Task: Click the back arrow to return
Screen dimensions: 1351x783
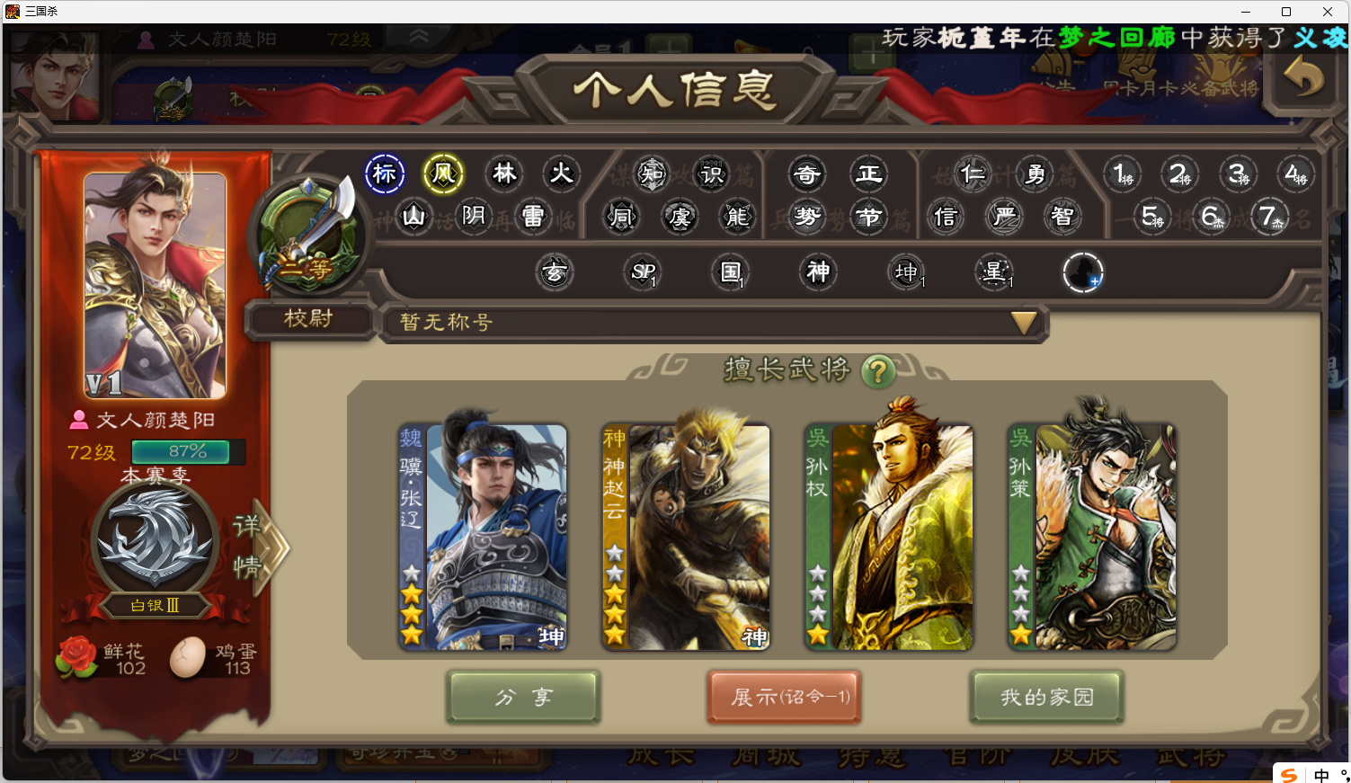Action: (1303, 78)
